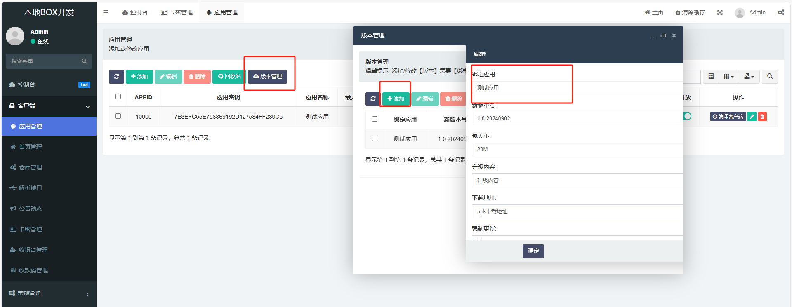This screenshot has height=307, width=792.
Task: Click the 包大小 field with 20M
Action: [577, 149]
